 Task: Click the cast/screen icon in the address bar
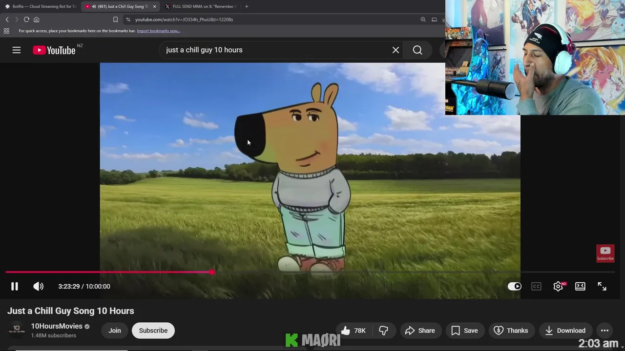click(x=434, y=19)
